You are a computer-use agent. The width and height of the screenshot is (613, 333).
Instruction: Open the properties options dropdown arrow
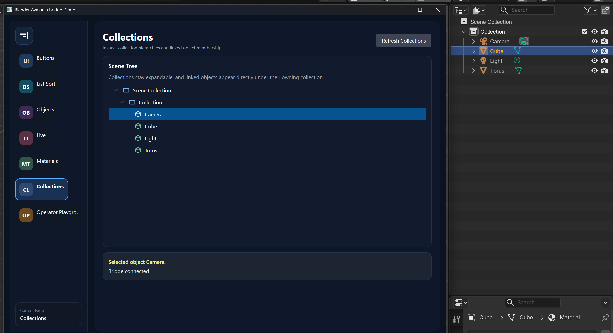[605, 303]
